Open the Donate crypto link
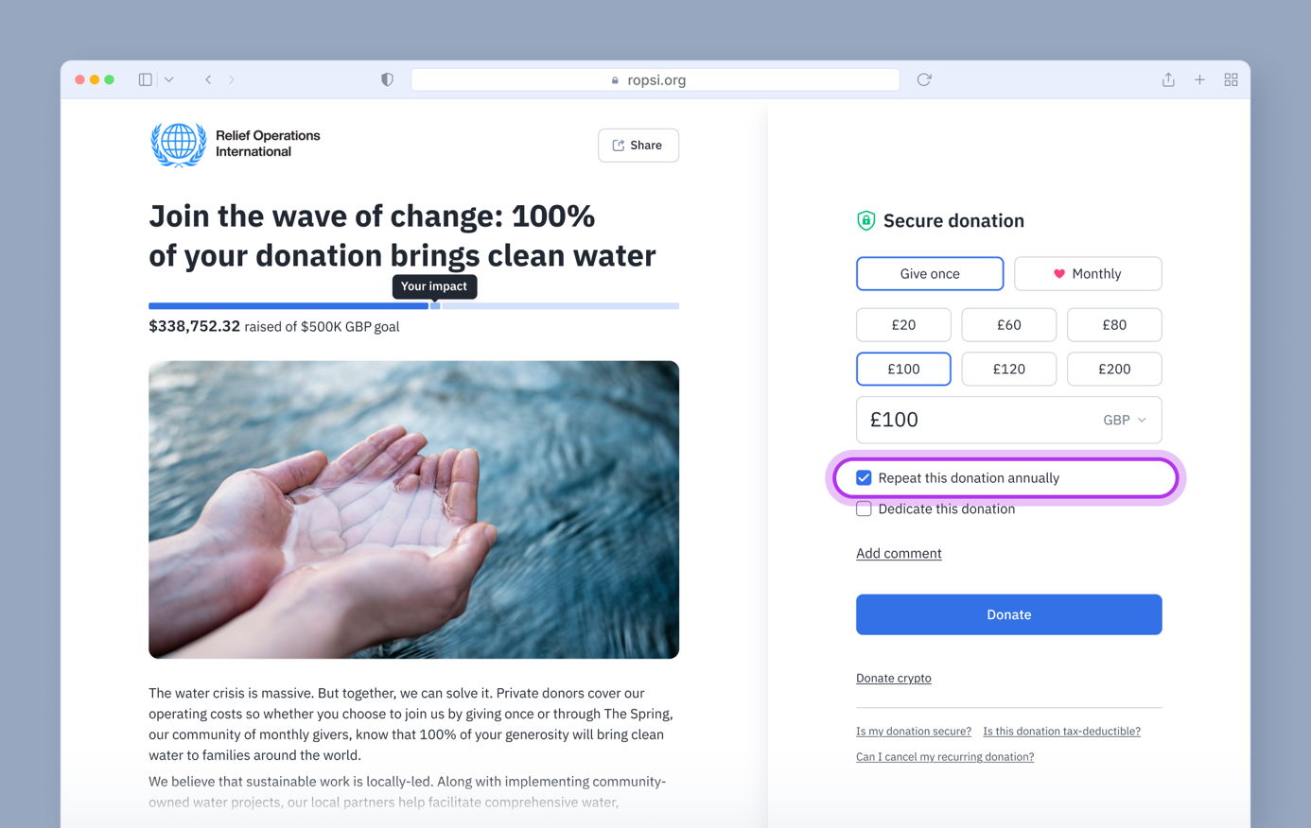The image size is (1311, 828). (893, 679)
